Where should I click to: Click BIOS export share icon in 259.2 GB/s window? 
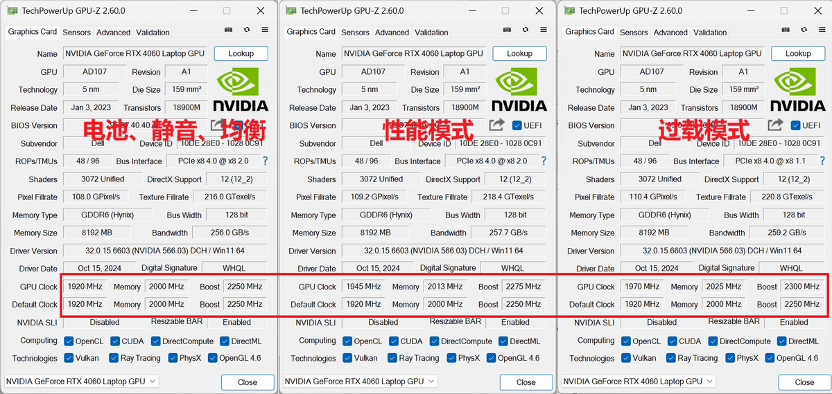(x=775, y=125)
